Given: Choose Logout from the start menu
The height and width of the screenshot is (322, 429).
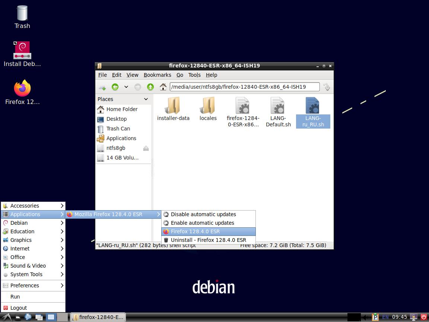Looking at the screenshot, I should click(x=33, y=308).
